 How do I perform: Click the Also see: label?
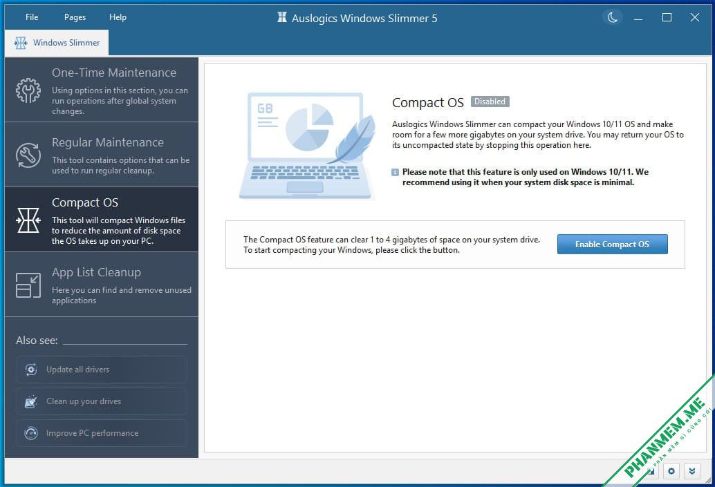[x=37, y=341]
